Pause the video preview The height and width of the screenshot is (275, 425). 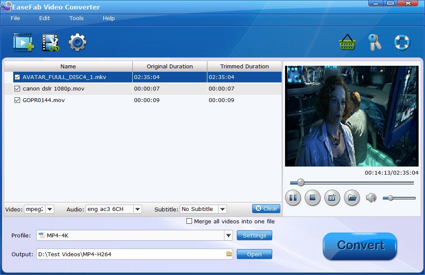pos(293,198)
